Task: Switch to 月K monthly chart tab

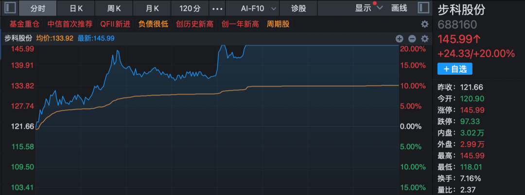Action: [152, 8]
